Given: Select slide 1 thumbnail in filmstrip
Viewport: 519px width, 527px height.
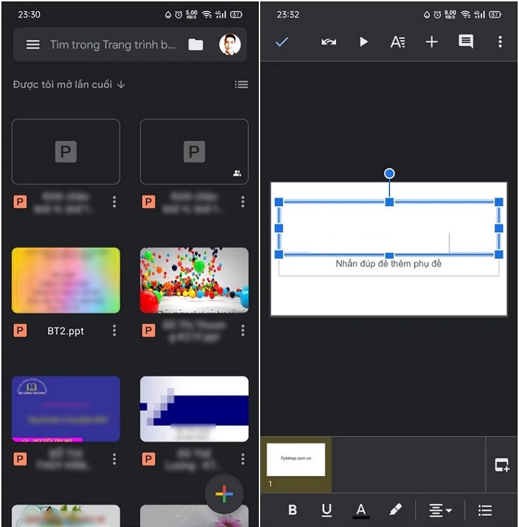Looking at the screenshot, I should [x=296, y=460].
